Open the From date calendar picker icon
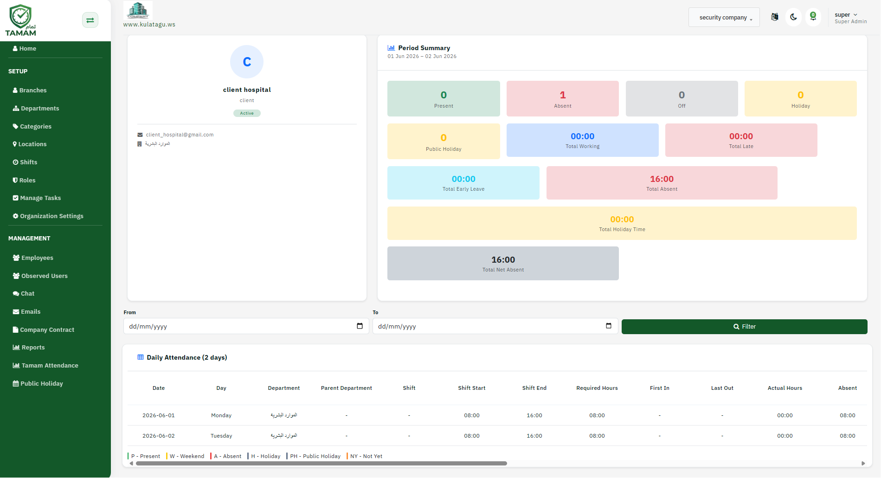881x478 pixels. (x=360, y=326)
